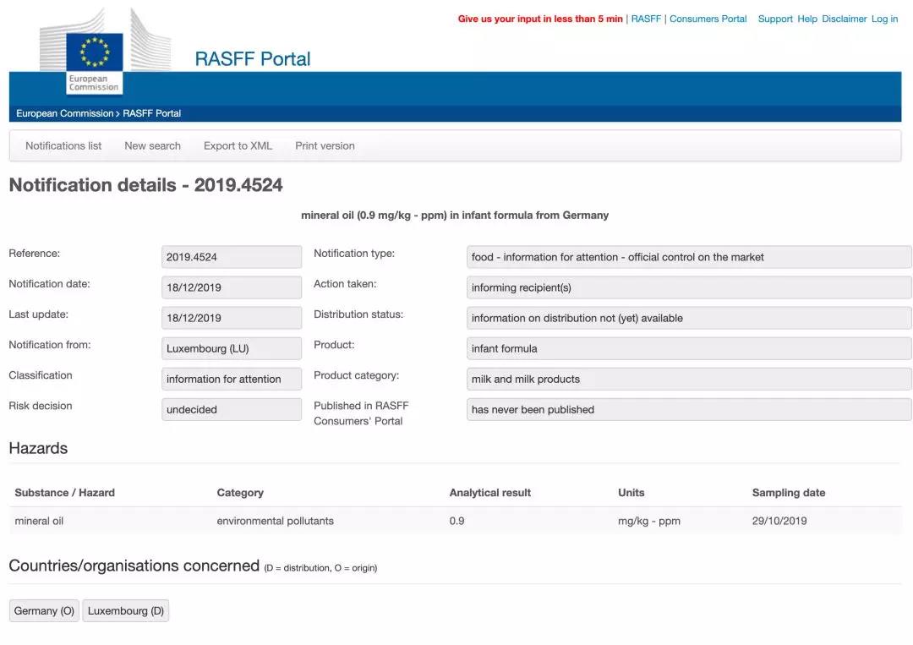913x645 pixels.
Task: Click the 'mineral oil' table cell
Action: point(39,521)
